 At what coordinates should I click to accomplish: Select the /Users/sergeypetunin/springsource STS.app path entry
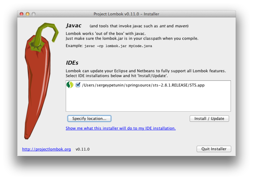[143, 85]
